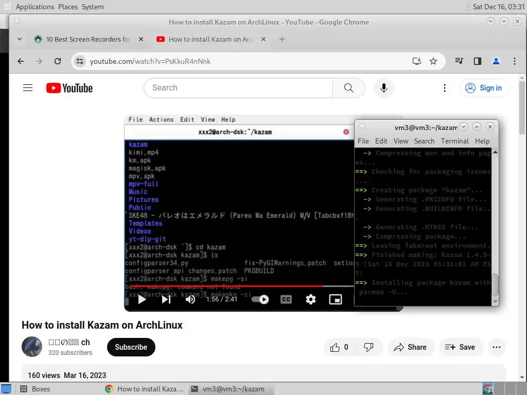
Task: Open terminal View menu
Action: pyautogui.click(x=401, y=141)
